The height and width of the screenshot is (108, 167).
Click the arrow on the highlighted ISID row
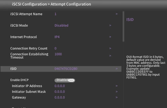(116, 69)
